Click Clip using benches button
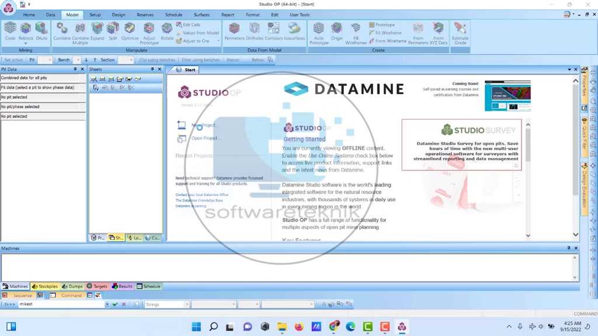The width and height of the screenshot is (598, 336). tap(157, 60)
